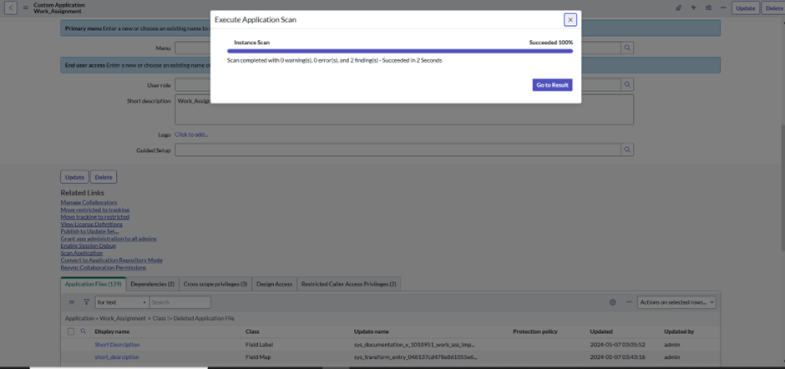Open the list controls hamburger menu

[71, 302]
